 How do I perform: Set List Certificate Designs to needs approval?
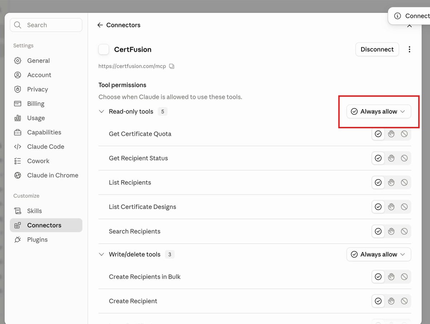[x=391, y=207]
